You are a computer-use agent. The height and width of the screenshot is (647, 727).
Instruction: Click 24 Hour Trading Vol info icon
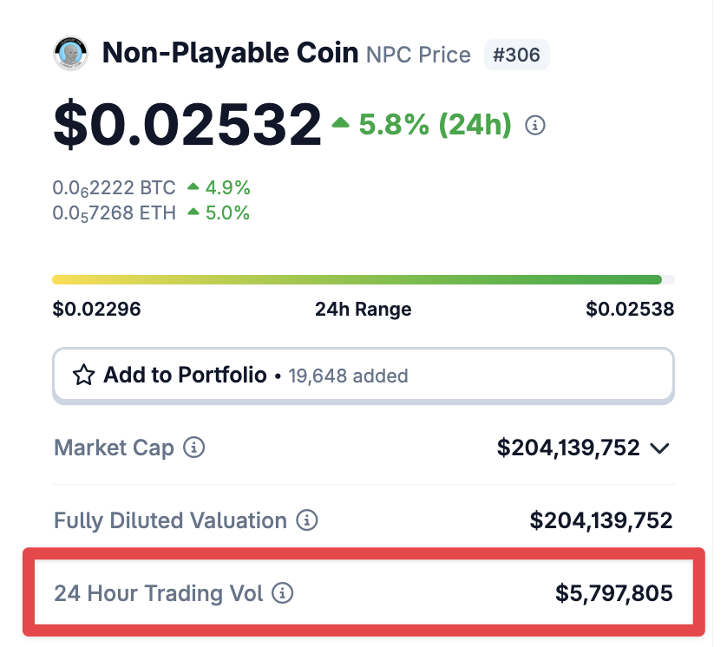pos(282,592)
